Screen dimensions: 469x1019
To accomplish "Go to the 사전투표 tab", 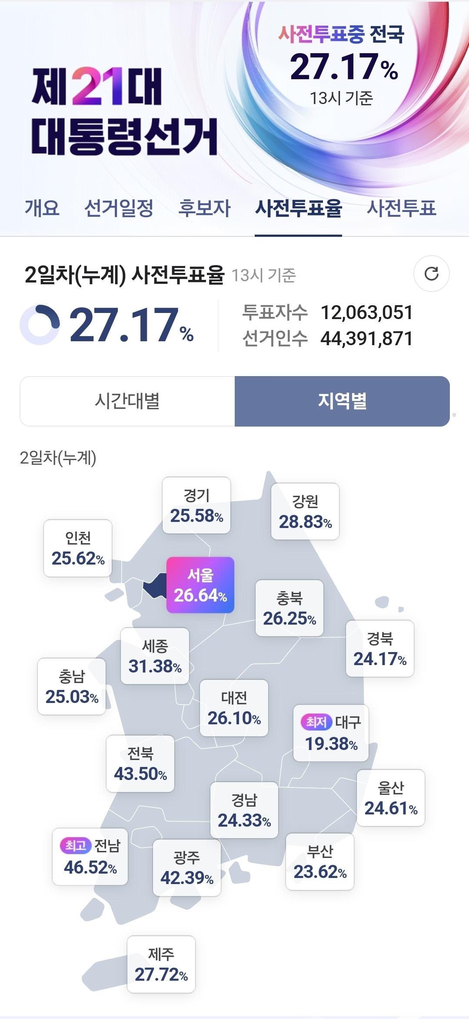I will point(401,208).
